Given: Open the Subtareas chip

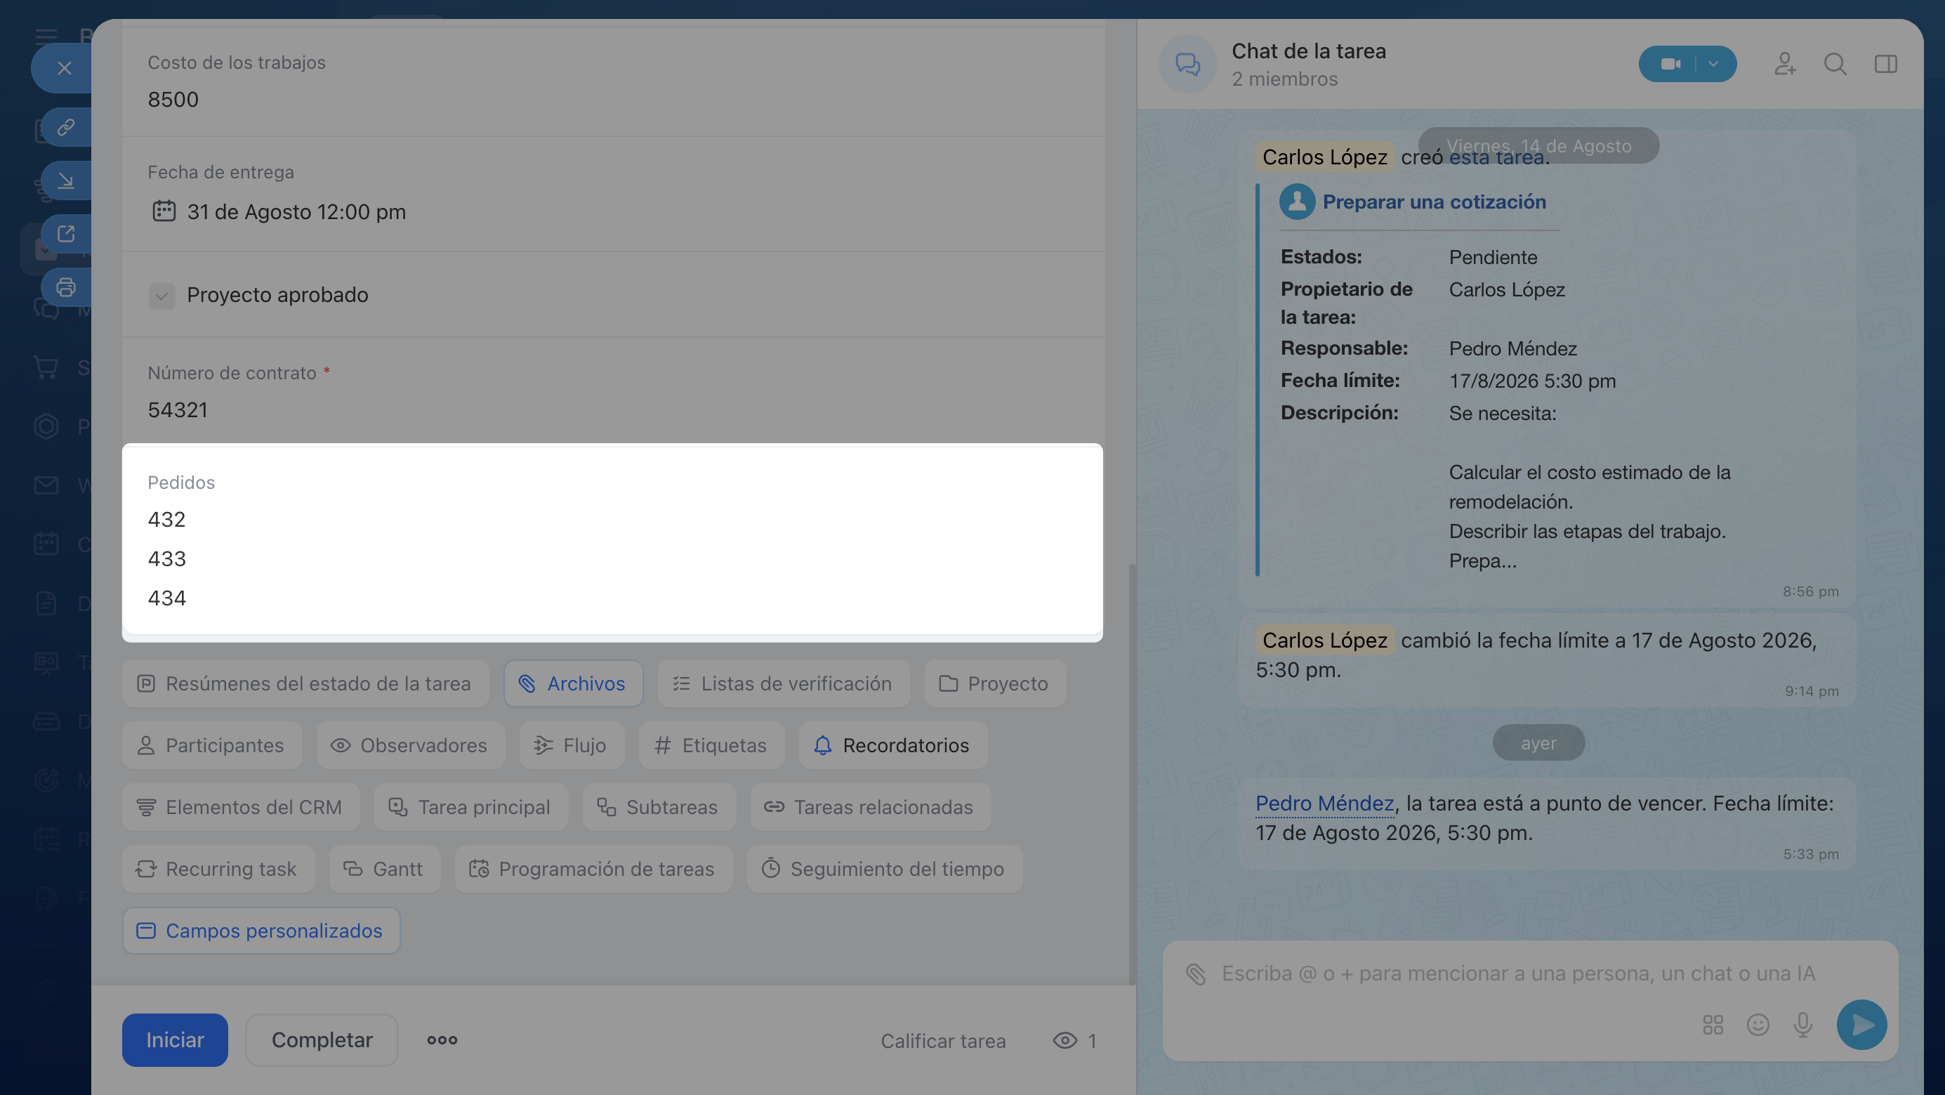Looking at the screenshot, I should (659, 807).
